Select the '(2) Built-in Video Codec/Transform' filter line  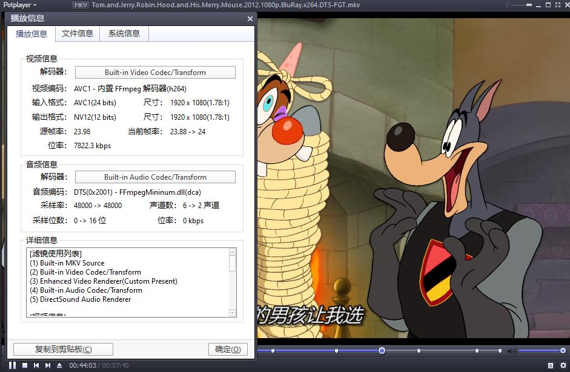pos(85,272)
